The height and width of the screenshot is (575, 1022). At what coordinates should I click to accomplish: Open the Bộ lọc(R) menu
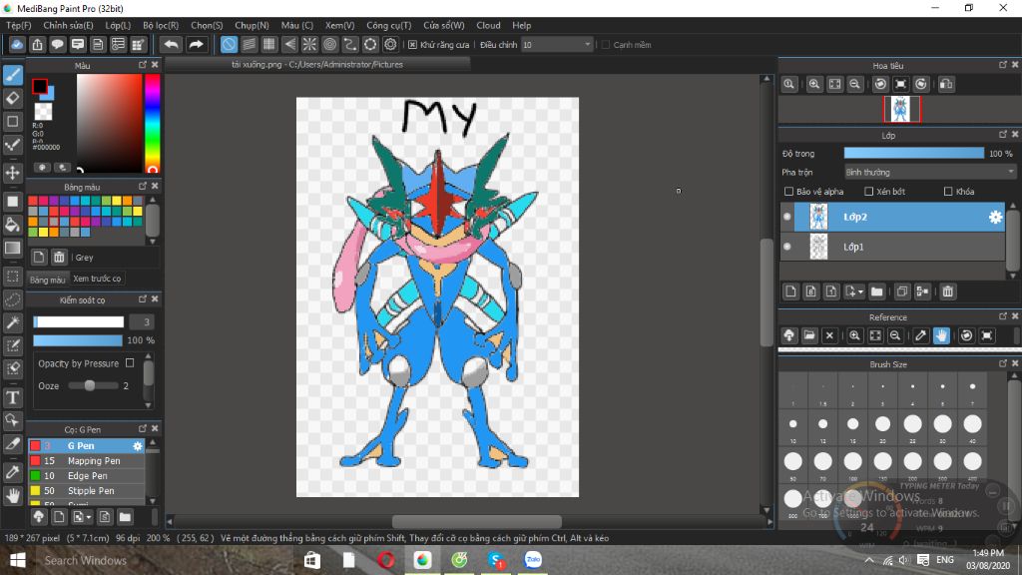[x=161, y=25]
